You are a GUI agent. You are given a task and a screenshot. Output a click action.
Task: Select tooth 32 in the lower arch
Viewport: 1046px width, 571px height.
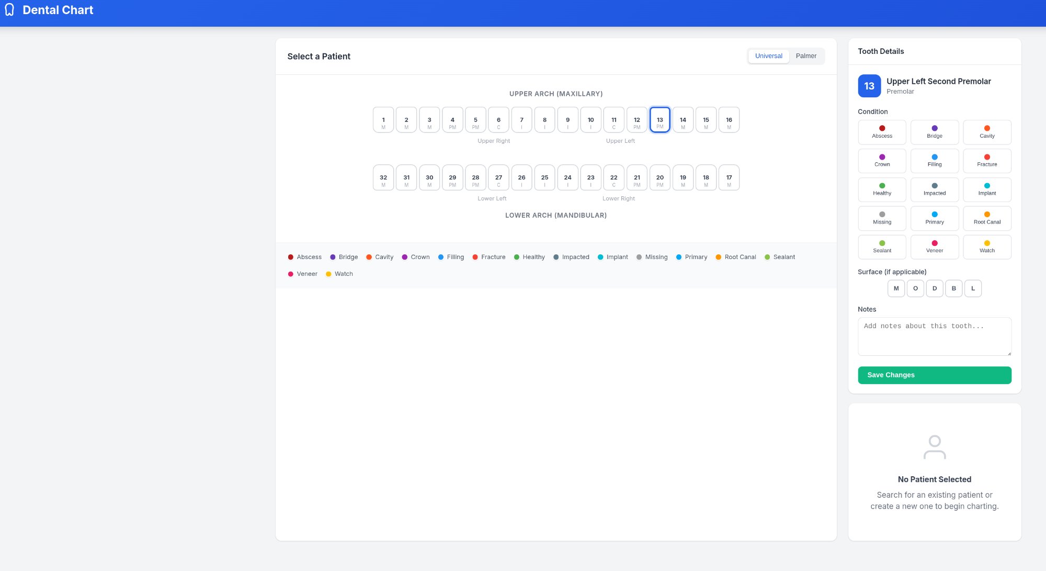coord(383,177)
